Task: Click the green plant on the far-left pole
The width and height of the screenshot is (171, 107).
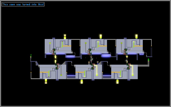Action: (x=31, y=55)
